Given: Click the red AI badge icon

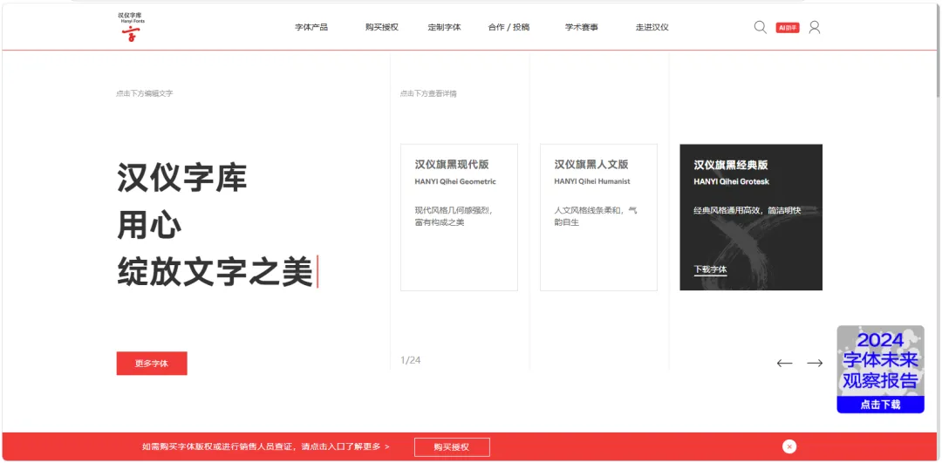Looking at the screenshot, I should coord(788,28).
